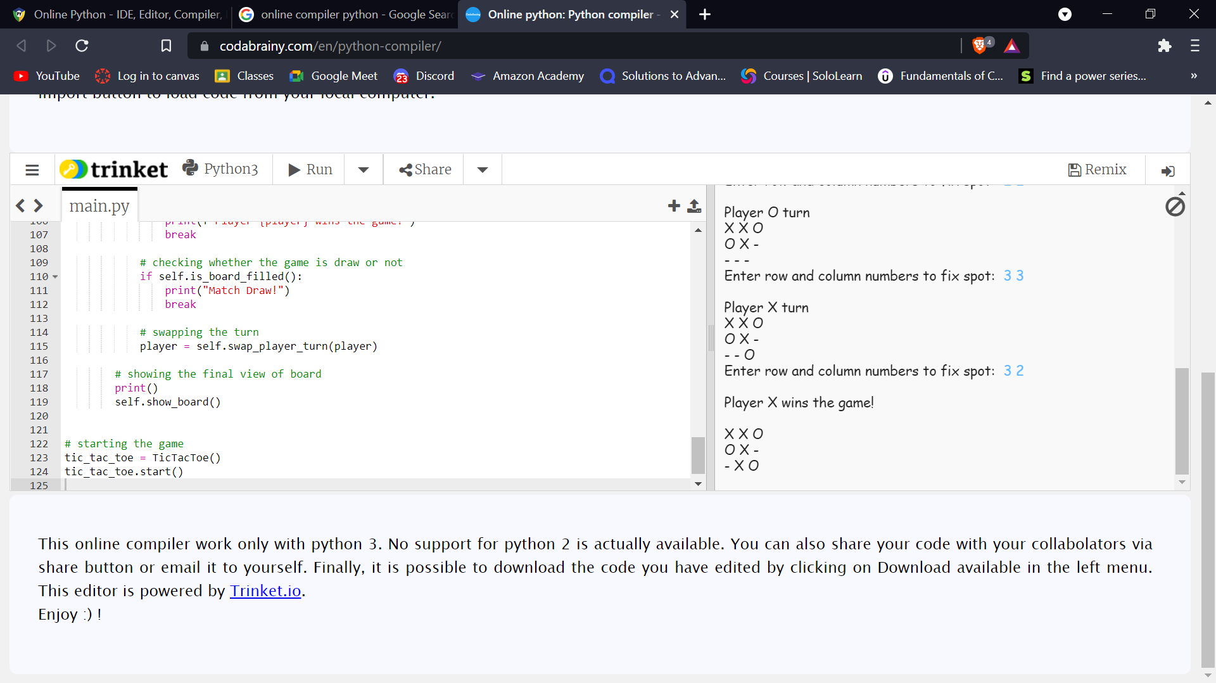1216x683 pixels.
Task: Open the Trinket.io link
Action: (x=265, y=590)
